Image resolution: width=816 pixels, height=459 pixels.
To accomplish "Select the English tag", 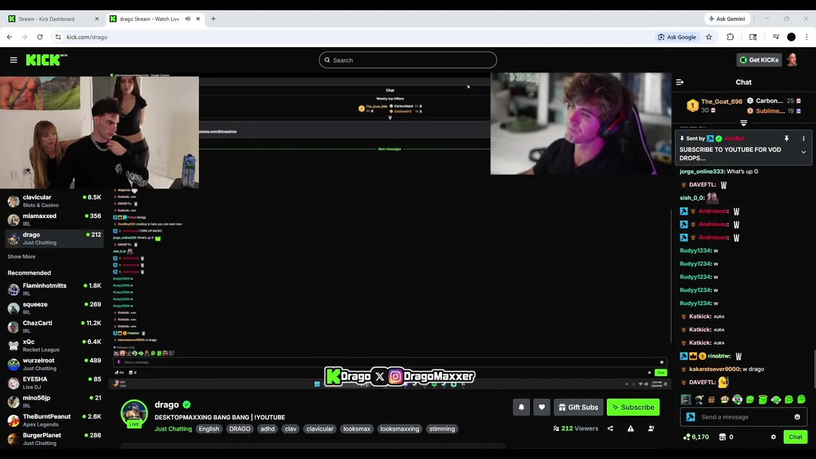I will 208,429.
